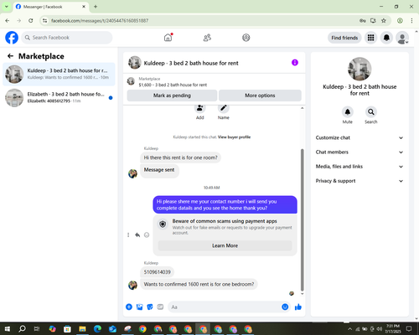The height and width of the screenshot is (335, 419).
Task: Show hidden system tray icons
Action: click(x=349, y=329)
